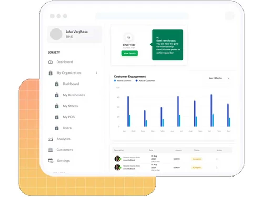Image resolution: width=263 pixels, height=197 pixels.
Task: Open the second row's three-dot action menu
Action: (217, 168)
